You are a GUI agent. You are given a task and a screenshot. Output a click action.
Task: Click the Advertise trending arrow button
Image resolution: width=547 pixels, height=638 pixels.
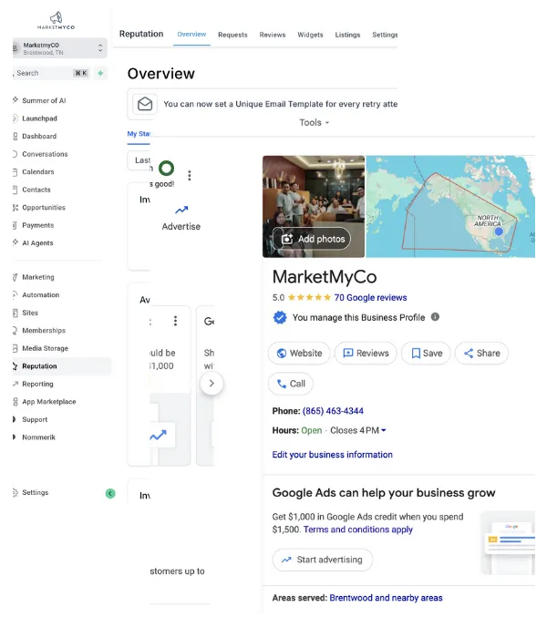pyautogui.click(x=181, y=219)
